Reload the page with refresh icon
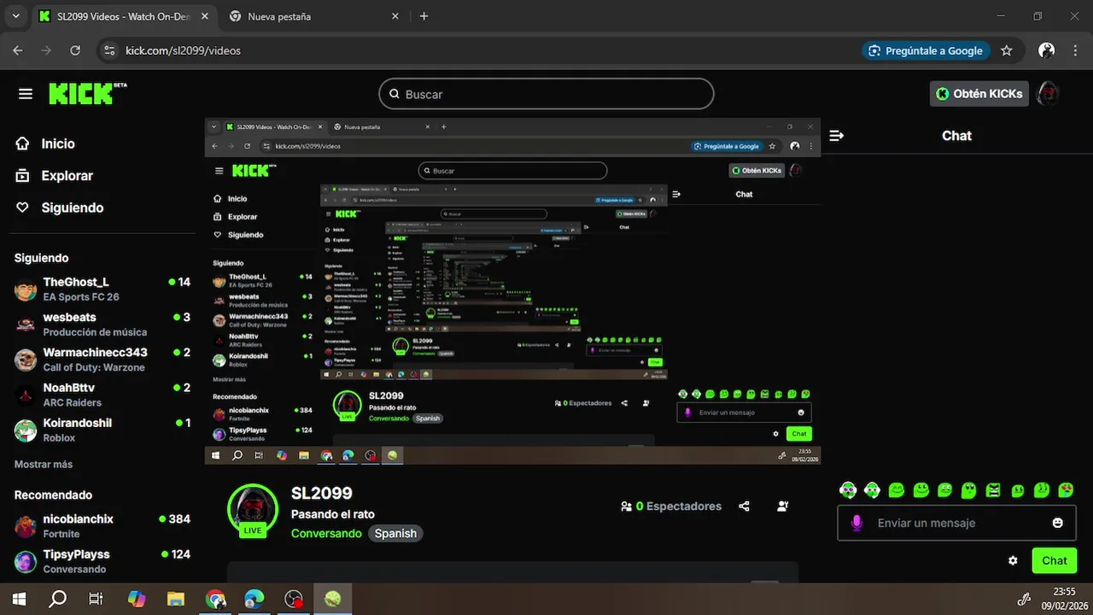Viewport: 1093px width, 615px height. point(75,50)
